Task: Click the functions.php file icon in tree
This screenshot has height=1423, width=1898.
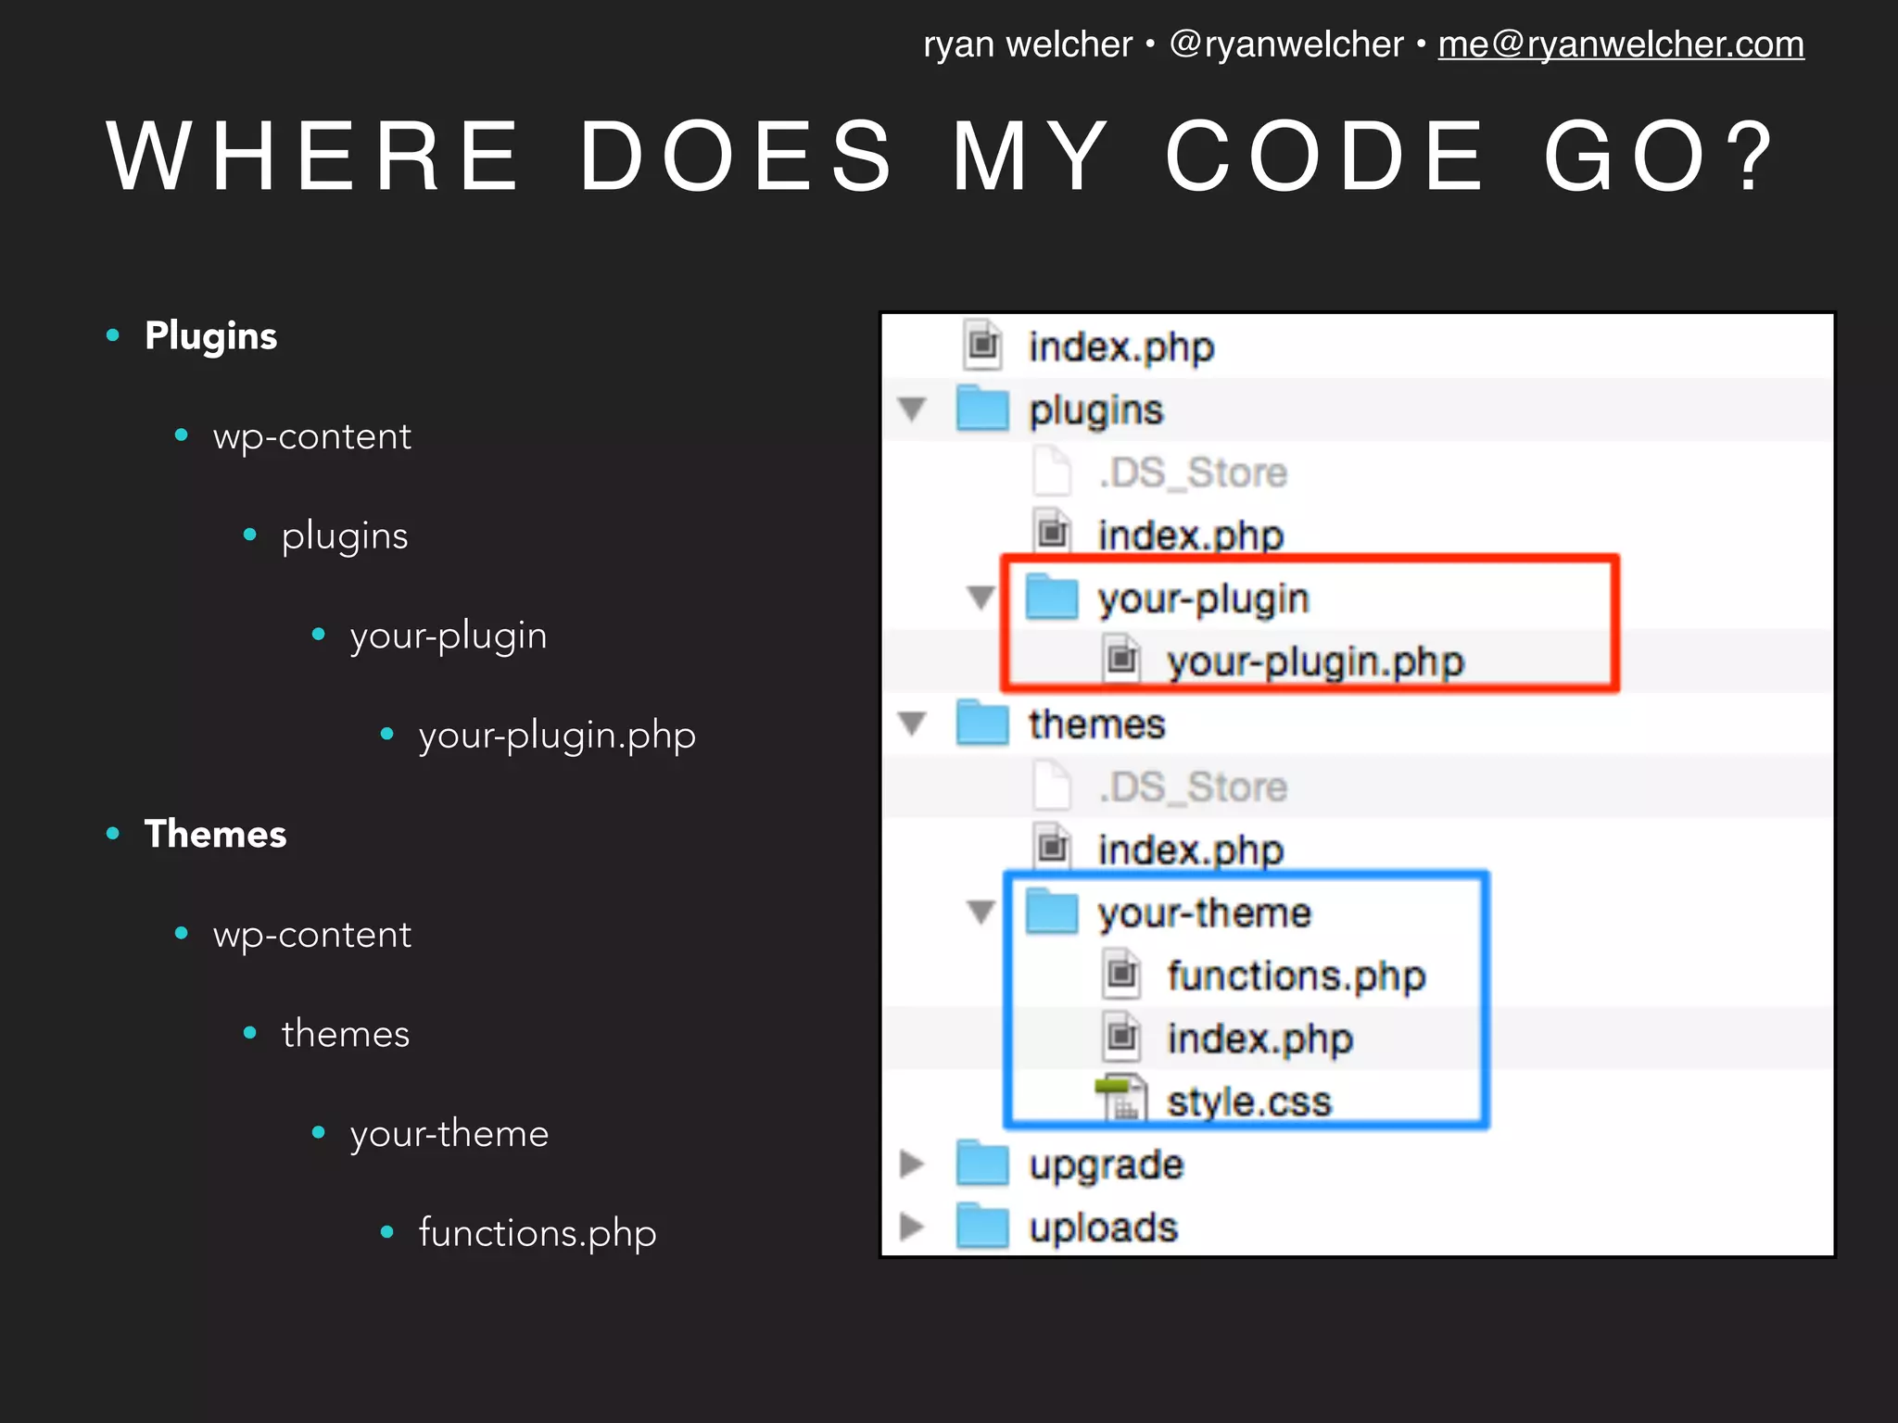Action: [x=1122, y=974]
